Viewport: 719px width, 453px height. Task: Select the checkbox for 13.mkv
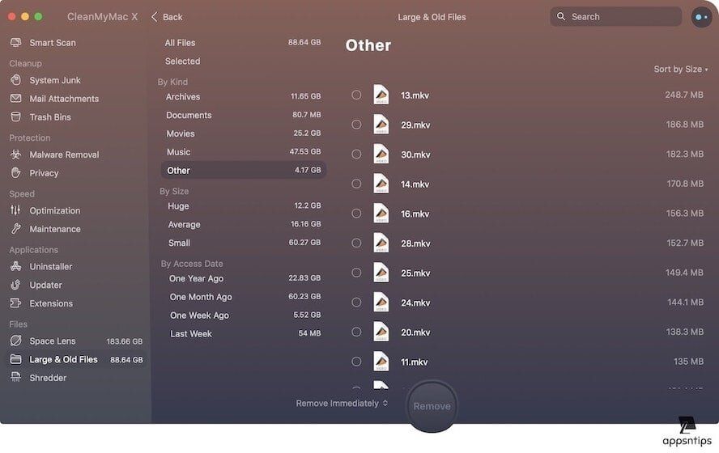[x=356, y=95]
